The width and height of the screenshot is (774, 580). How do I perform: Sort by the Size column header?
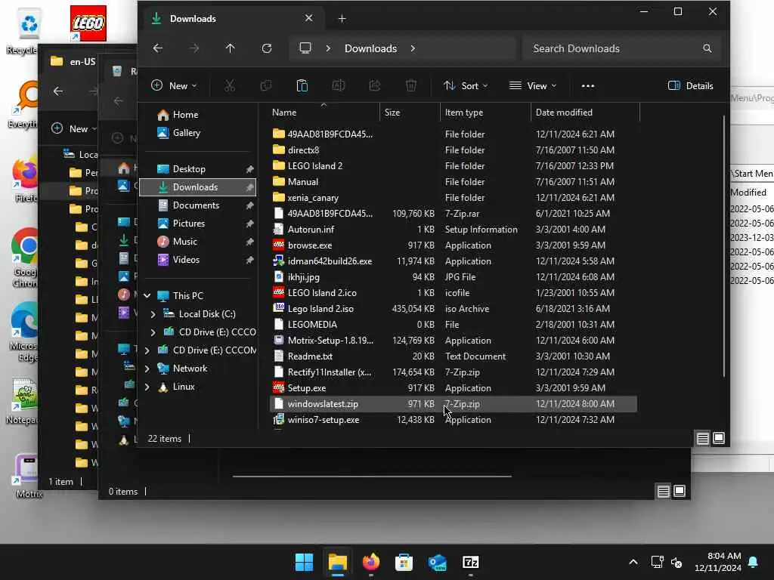coord(410,113)
